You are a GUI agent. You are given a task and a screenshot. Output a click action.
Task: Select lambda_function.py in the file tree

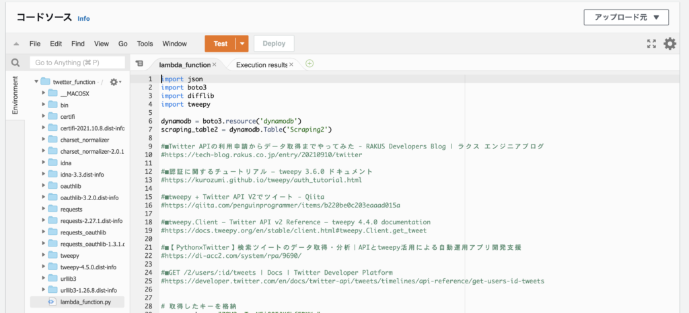pyautogui.click(x=77, y=302)
